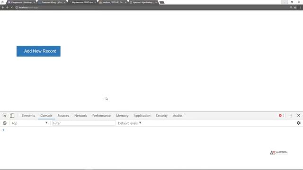Open the DevTools three-dot menu
This screenshot has height=170, width=303.
(x=291, y=115)
